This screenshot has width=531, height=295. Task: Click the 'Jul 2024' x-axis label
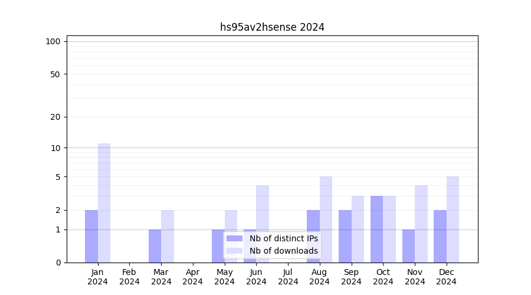tap(288, 277)
